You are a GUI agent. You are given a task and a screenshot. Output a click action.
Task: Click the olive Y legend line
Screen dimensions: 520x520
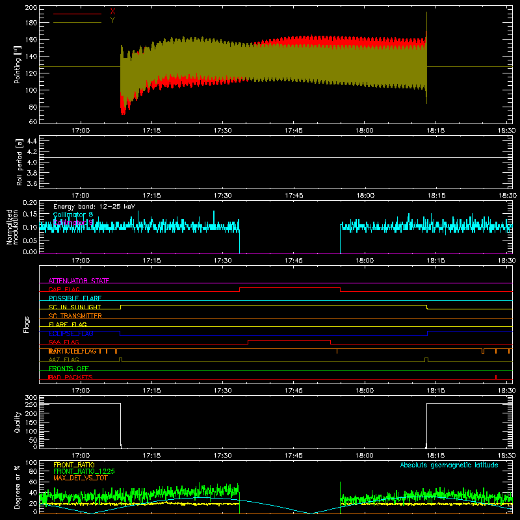tap(77, 23)
